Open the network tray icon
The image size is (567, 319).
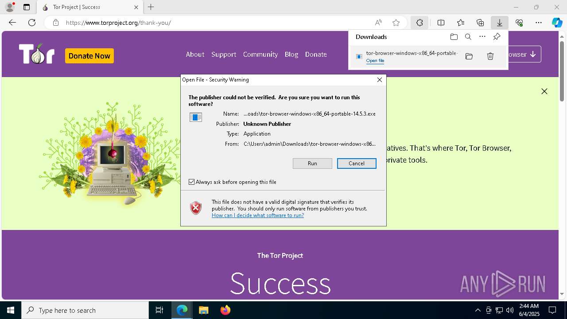pos(499,310)
